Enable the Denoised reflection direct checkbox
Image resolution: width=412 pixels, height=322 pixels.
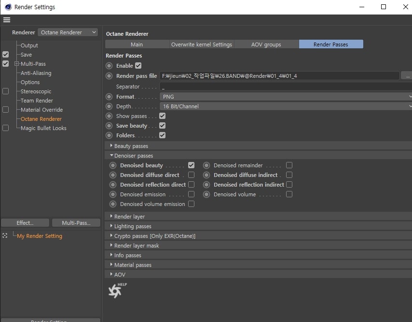(x=191, y=185)
